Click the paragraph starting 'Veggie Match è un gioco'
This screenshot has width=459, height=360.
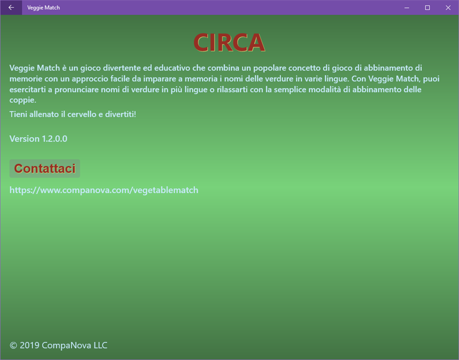point(224,83)
